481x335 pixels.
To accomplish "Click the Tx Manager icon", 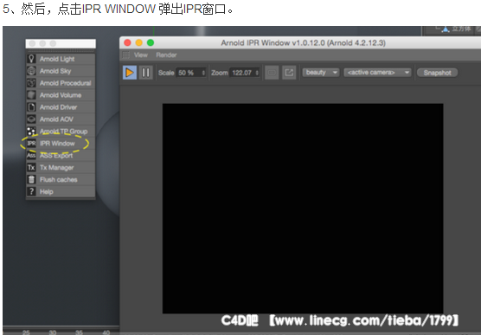I will tap(31, 167).
